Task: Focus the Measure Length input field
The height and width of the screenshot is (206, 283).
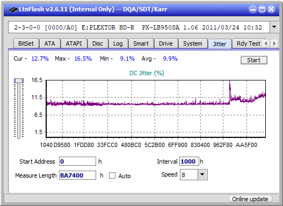Action: tap(77, 175)
